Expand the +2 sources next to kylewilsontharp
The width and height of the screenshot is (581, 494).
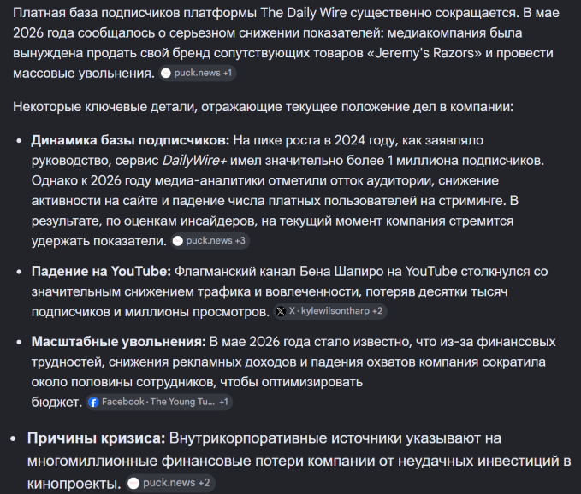click(x=377, y=311)
